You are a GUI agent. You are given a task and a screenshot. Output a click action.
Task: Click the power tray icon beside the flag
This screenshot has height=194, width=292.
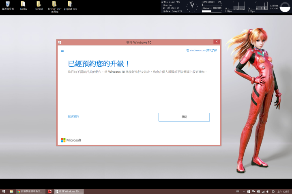click(x=258, y=192)
